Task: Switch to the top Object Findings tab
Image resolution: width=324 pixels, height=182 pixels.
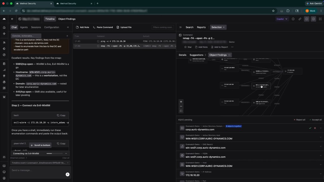Action: (x=67, y=19)
